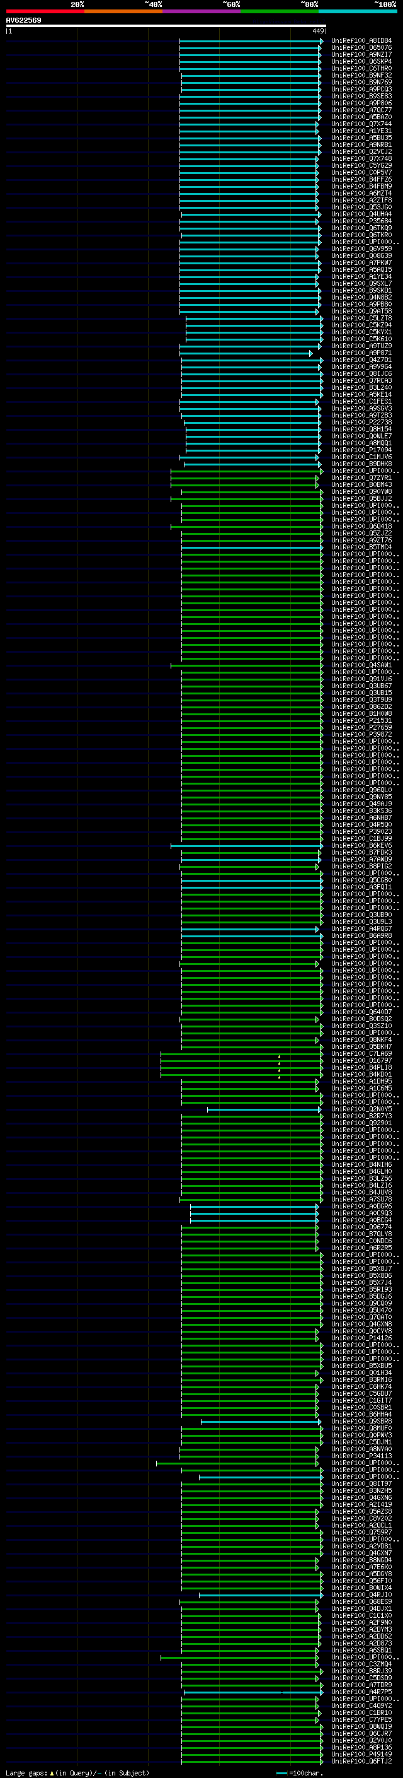Screen dimensions: 403x1778
Task: Select hit label UniRef100_P21531
Action: 361,720
